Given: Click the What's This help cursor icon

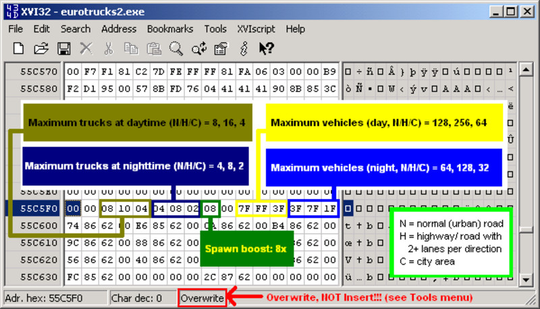Looking at the screenshot, I should [266, 49].
